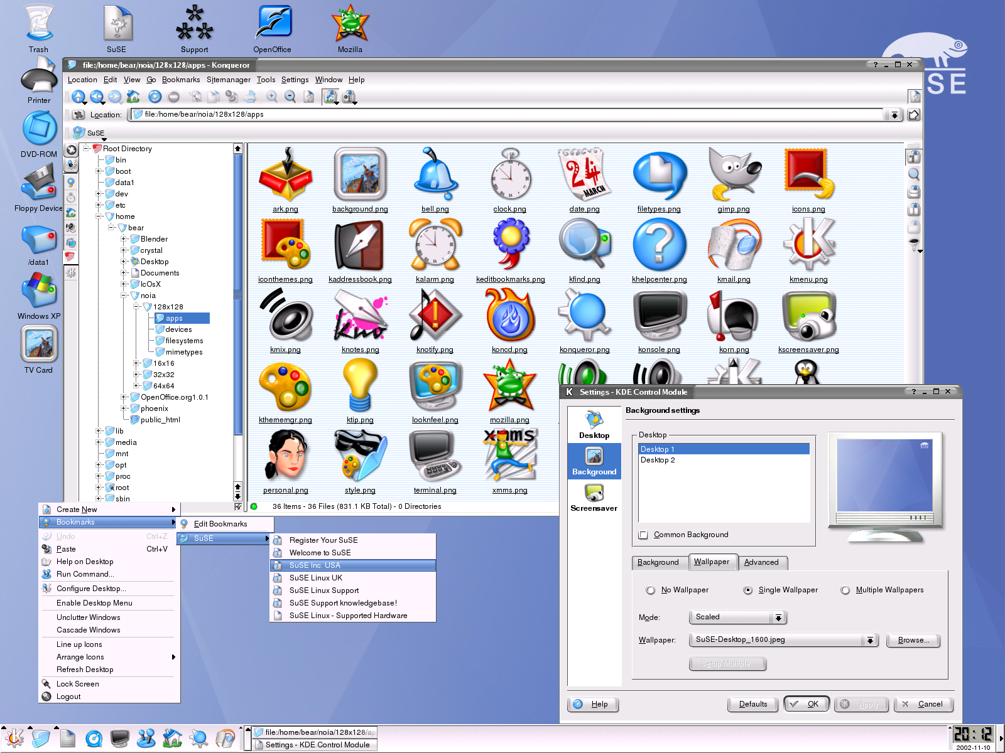Select the gimp.png icon
1005x753 pixels.
coord(734,181)
